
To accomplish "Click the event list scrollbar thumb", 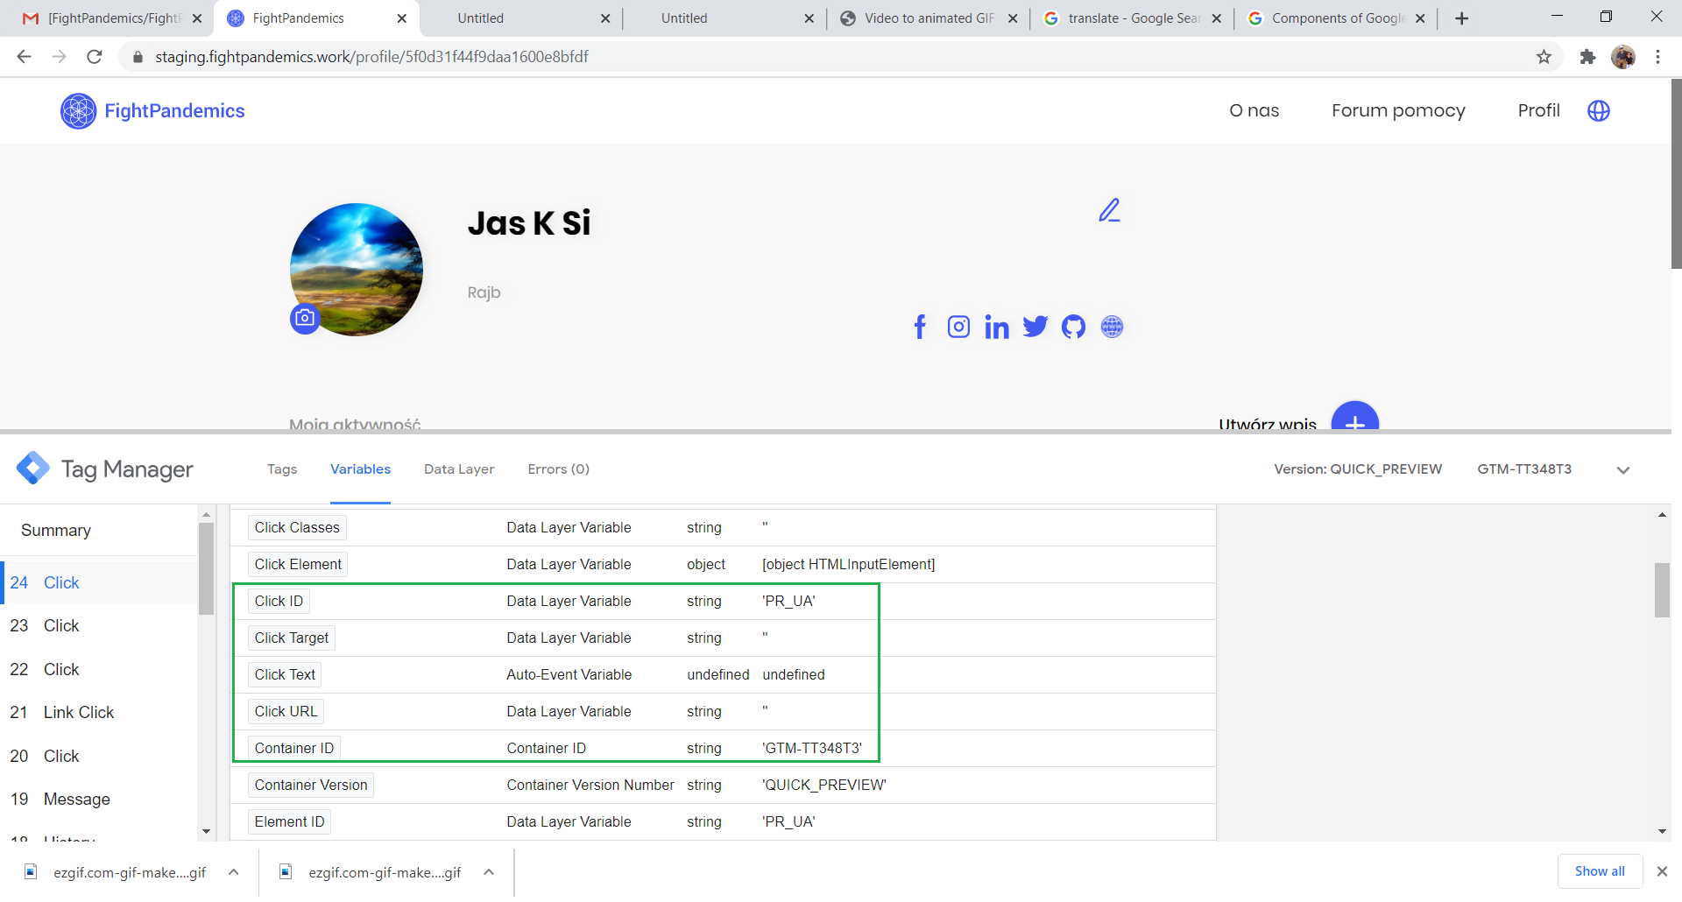I will [x=207, y=568].
